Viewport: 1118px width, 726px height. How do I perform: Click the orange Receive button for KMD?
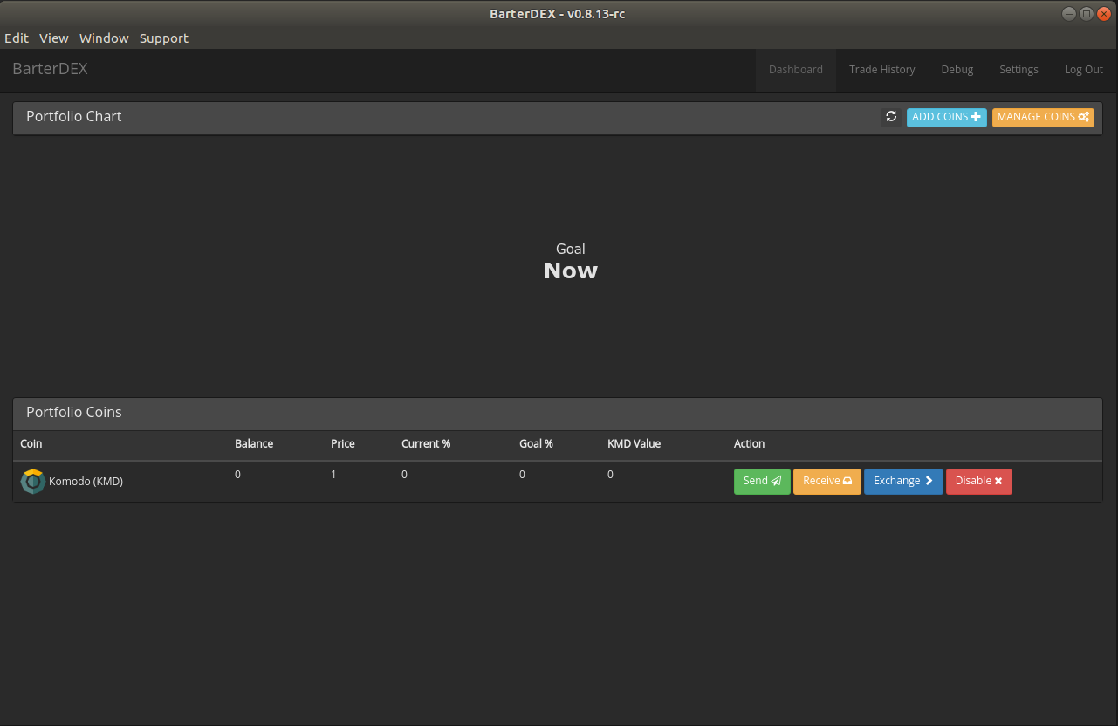(x=827, y=482)
